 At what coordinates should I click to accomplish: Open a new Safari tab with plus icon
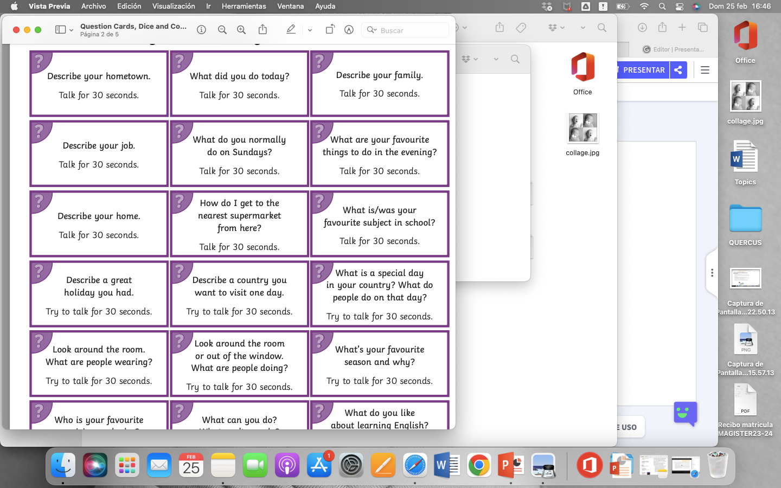(682, 28)
